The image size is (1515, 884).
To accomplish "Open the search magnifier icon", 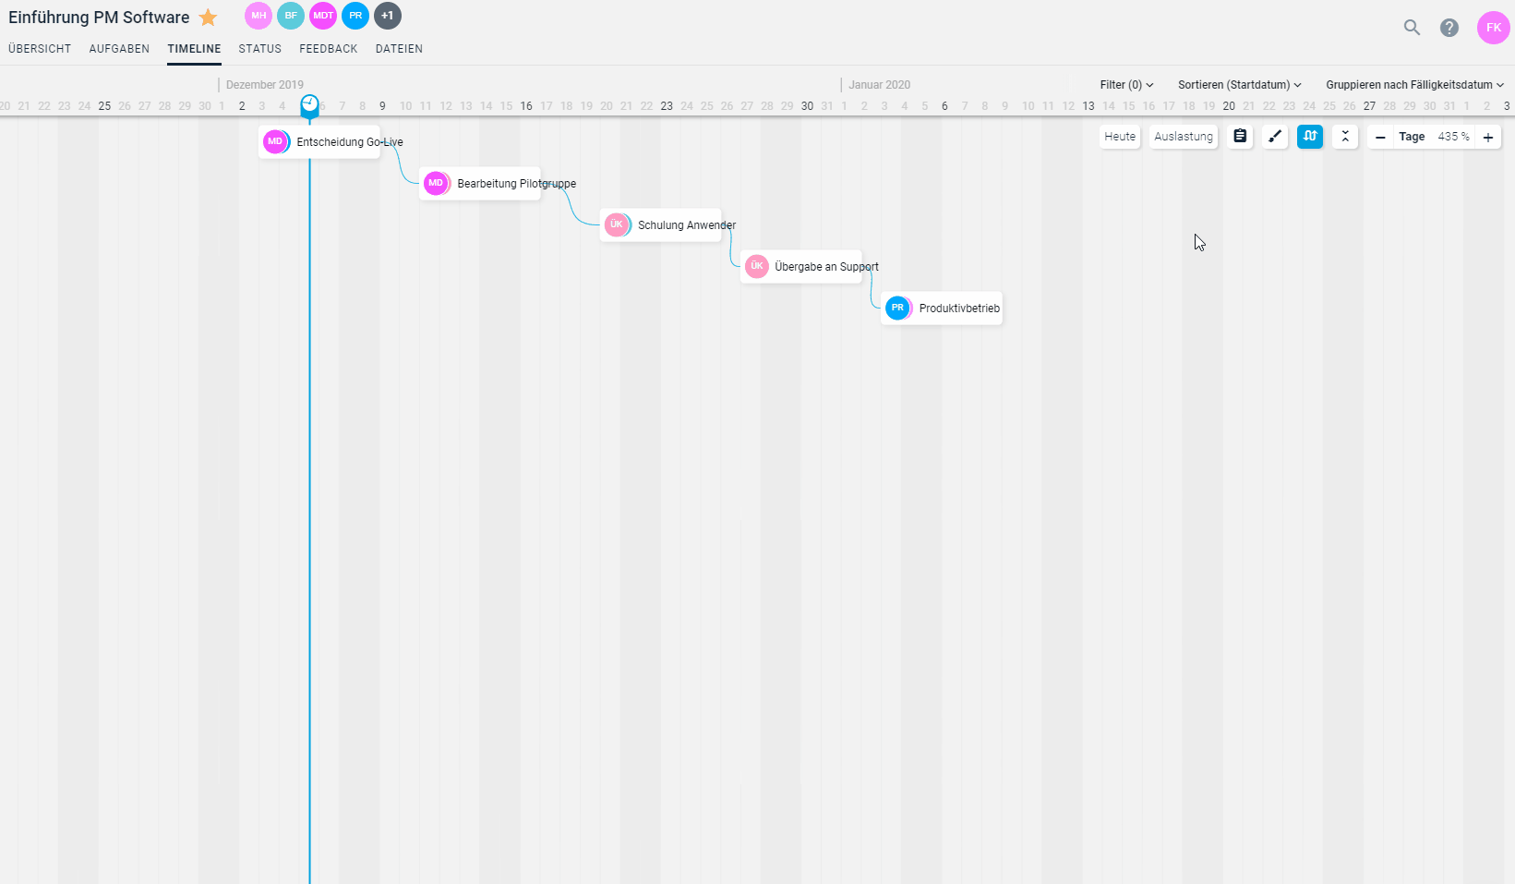I will (x=1412, y=28).
